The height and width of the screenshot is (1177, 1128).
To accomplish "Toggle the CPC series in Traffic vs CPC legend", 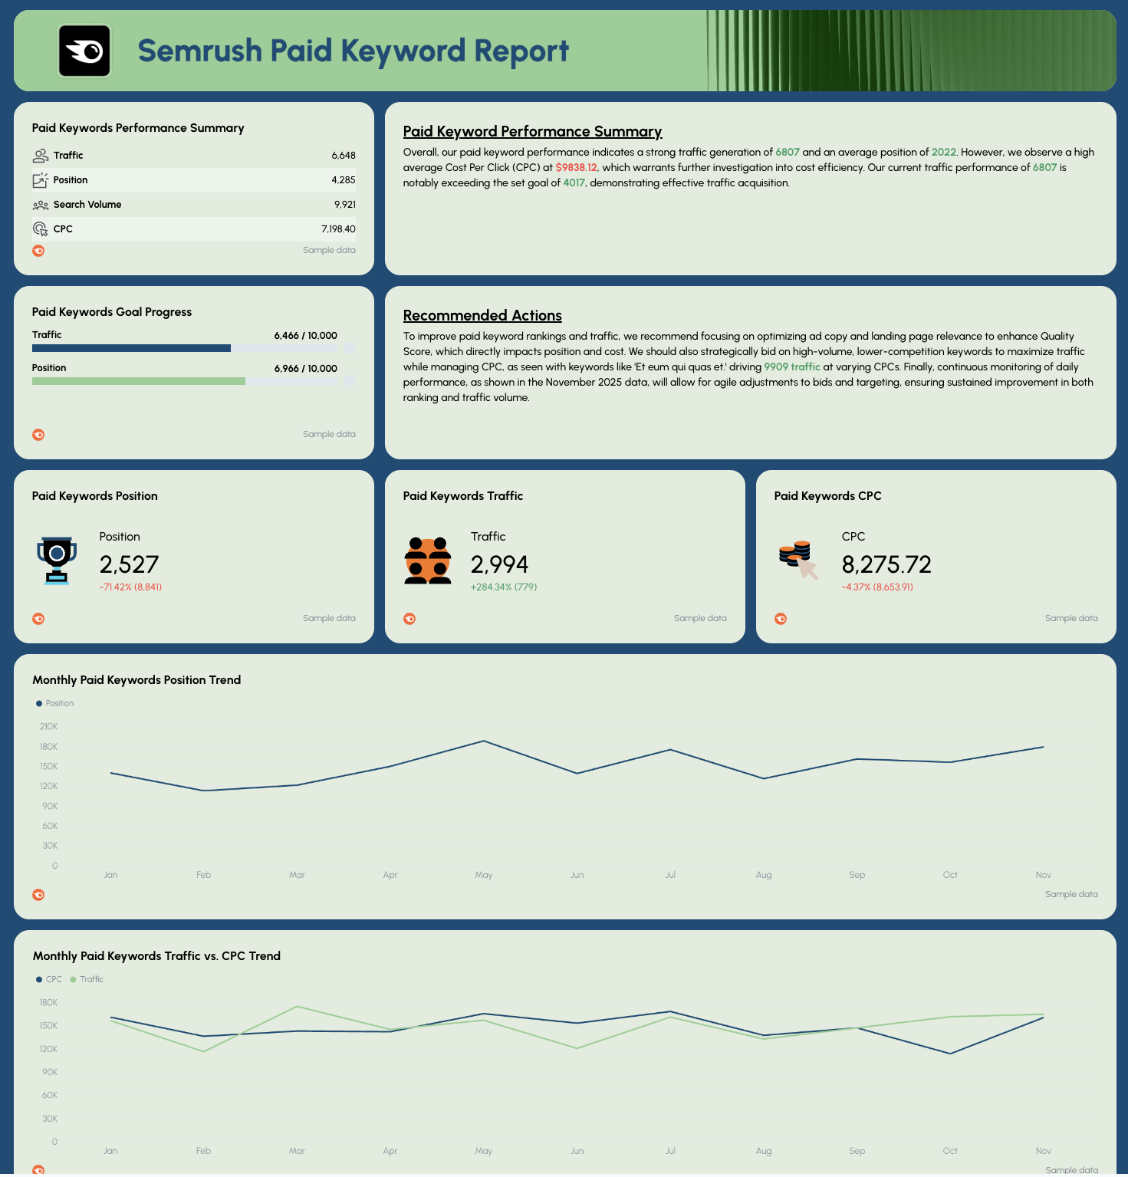I will [48, 979].
